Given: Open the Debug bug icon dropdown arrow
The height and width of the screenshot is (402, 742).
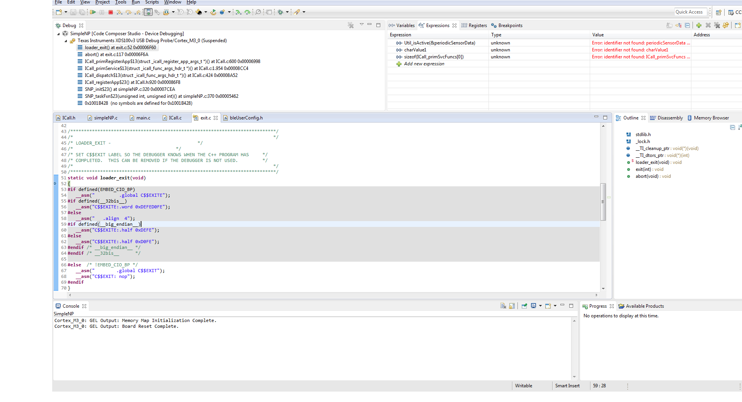Looking at the screenshot, I should click(x=287, y=12).
